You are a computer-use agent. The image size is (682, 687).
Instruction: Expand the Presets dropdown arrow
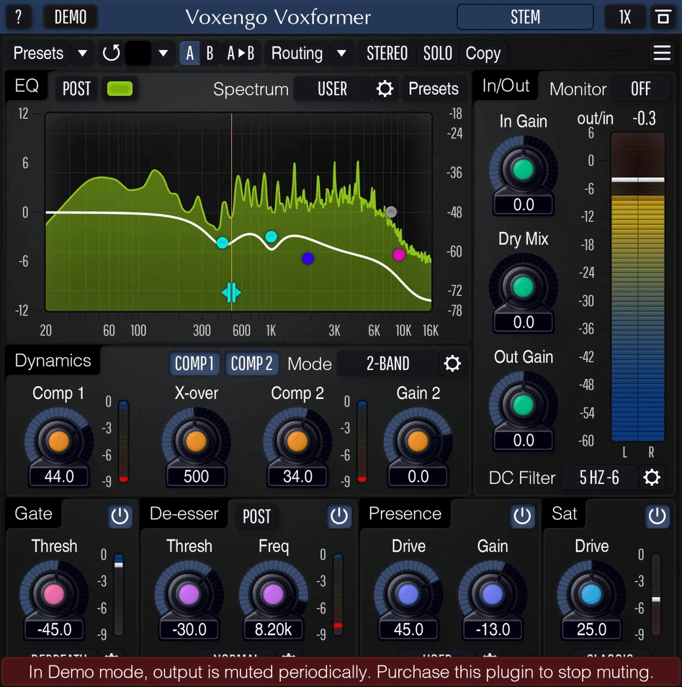tap(82, 53)
